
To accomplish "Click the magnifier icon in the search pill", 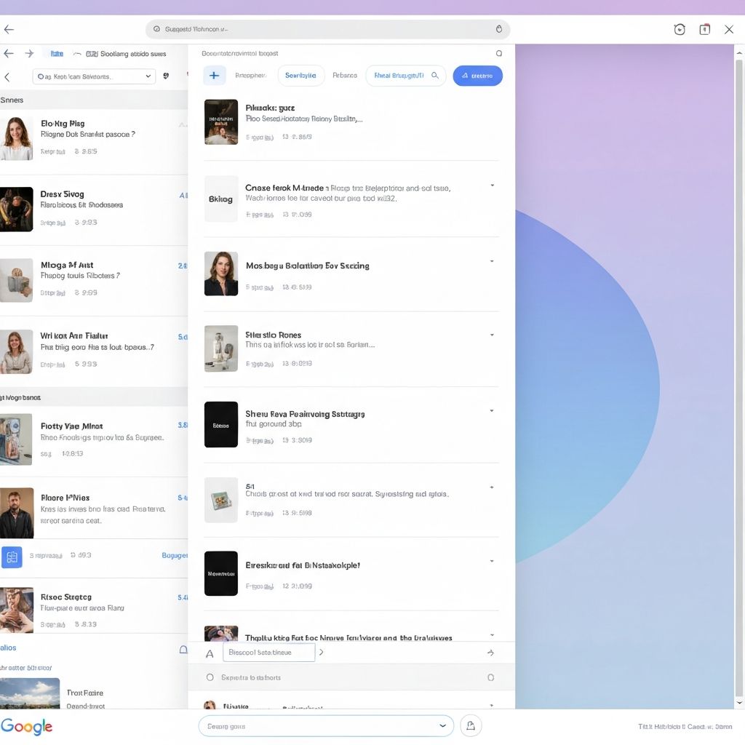I will tap(435, 76).
